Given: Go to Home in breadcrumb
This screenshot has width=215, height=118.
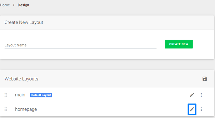Looking at the screenshot, I should (x=5, y=5).
